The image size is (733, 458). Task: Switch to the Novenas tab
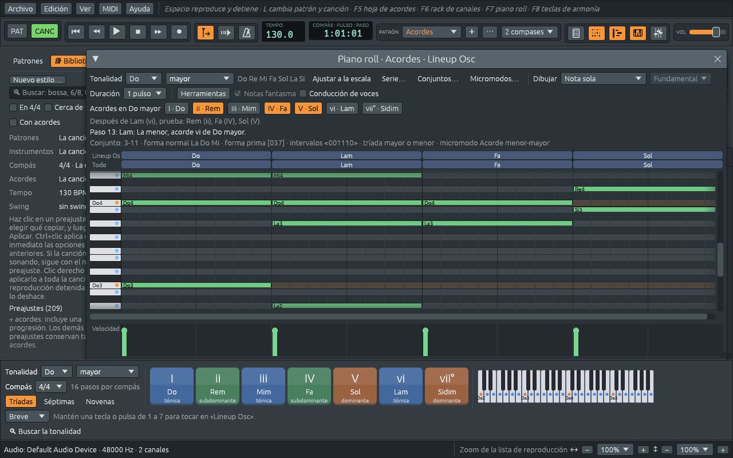tap(100, 401)
